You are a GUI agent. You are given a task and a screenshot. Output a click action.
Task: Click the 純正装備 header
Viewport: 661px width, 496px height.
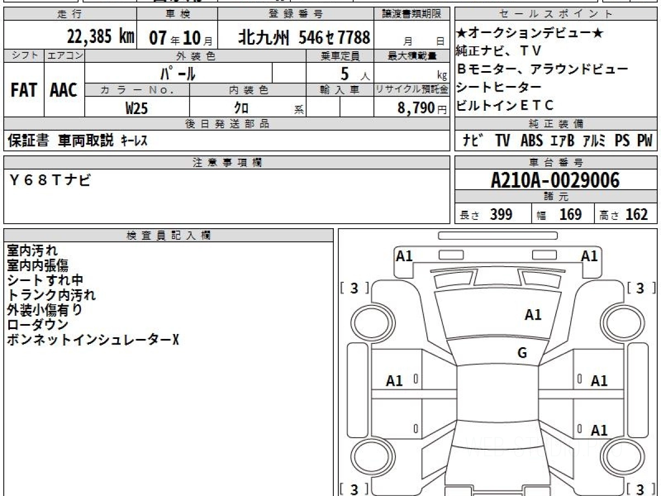[556, 124]
